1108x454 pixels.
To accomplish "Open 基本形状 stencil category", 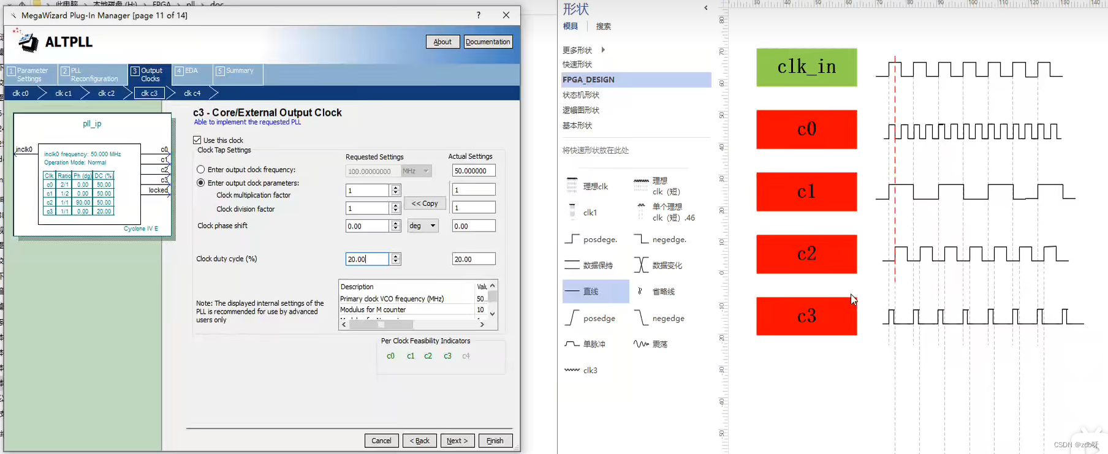I will [577, 126].
